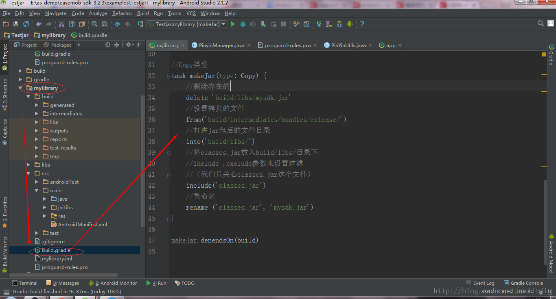This screenshot has width=556, height=299.
Task: Open the Gradle Console
Action: pyautogui.click(x=523, y=283)
